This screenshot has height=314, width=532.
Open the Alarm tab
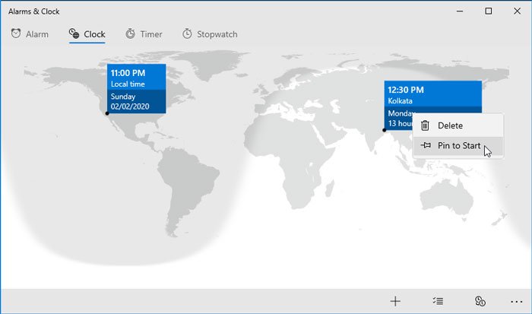(x=30, y=34)
